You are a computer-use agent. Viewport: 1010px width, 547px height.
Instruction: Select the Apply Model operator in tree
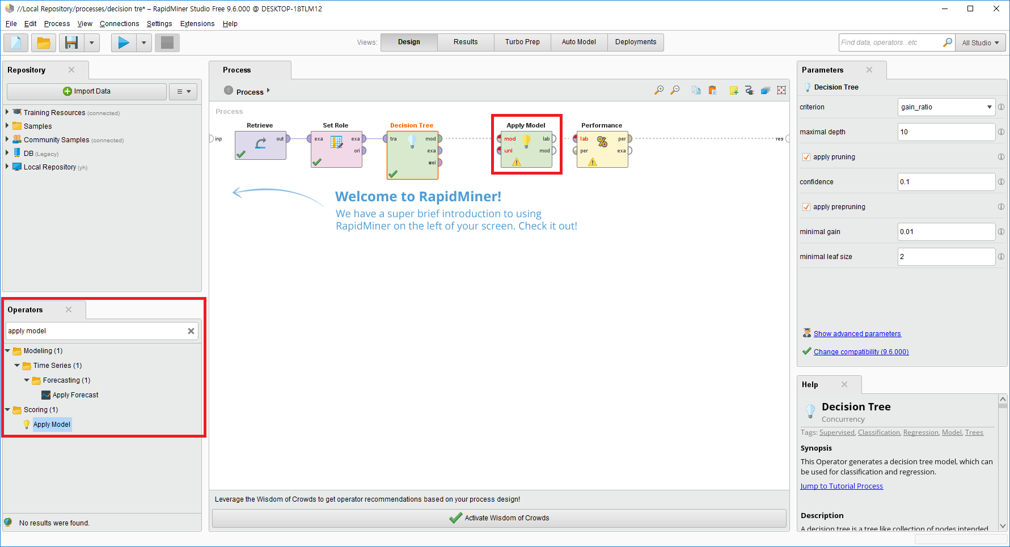(52, 425)
